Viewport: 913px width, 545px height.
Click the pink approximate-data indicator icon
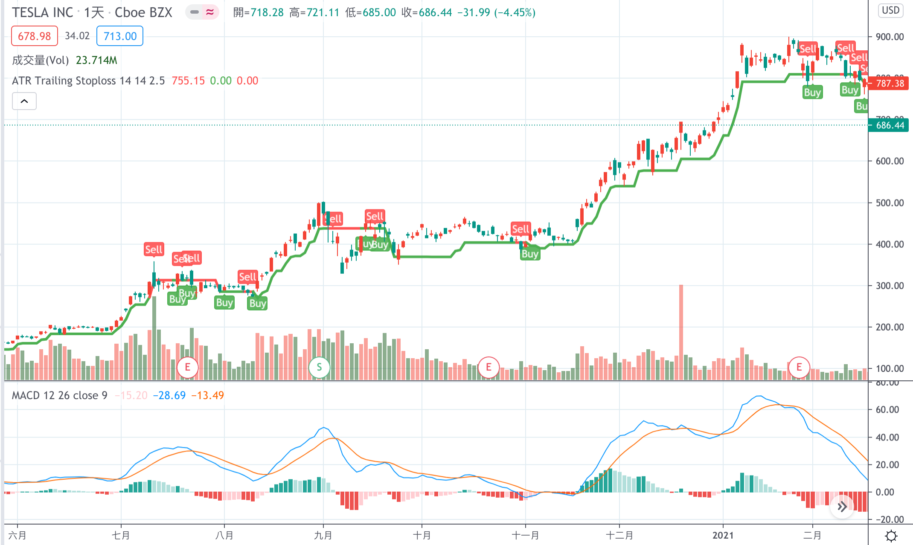click(x=210, y=12)
